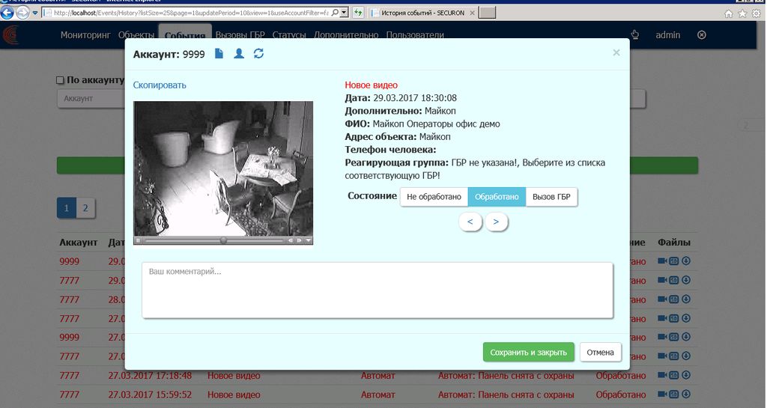Click the refresh icon beside Аккаунт: 9999
The image size is (767, 408).
coord(258,53)
